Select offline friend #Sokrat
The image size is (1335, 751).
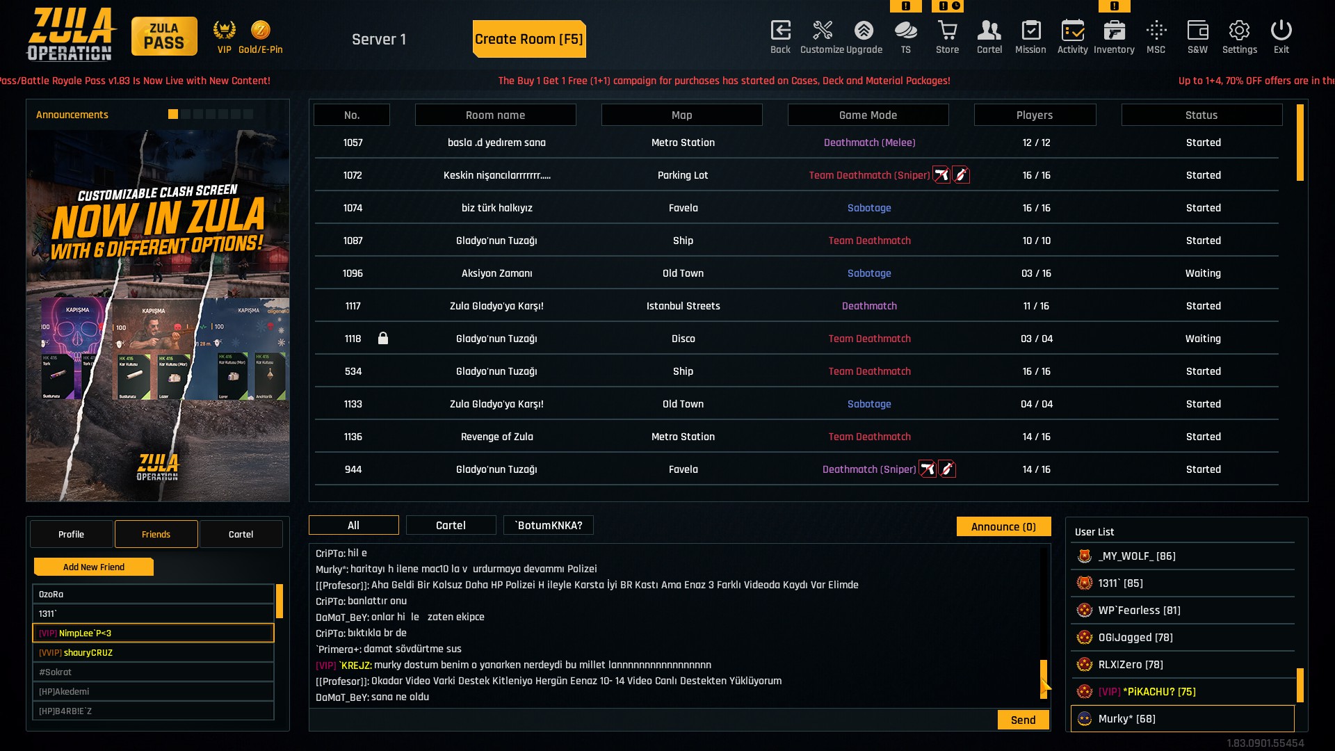point(153,672)
